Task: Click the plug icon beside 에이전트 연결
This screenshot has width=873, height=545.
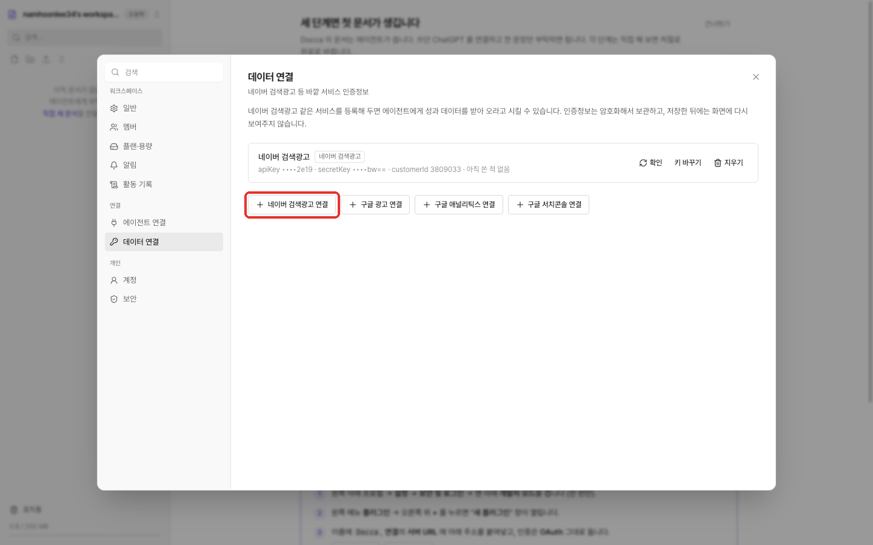Action: [114, 223]
